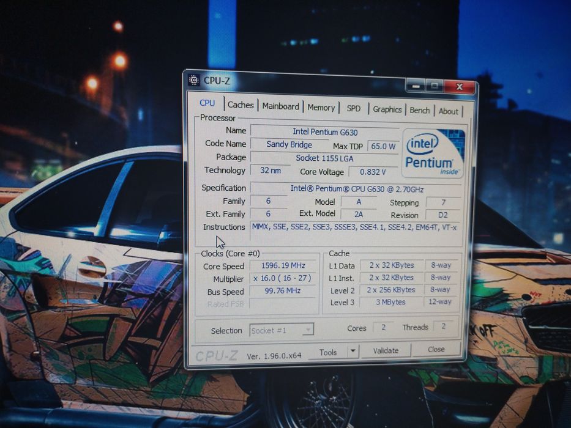Click the Multiplier value x 16.0
571x428 pixels.
point(283,278)
